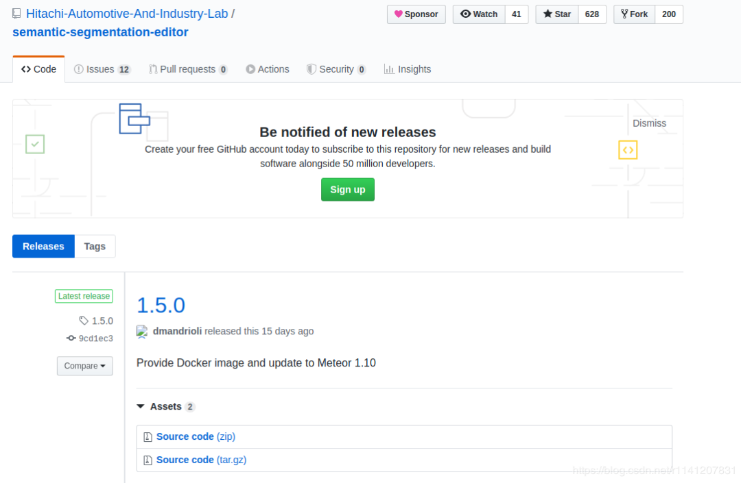The image size is (741, 483).
Task: Open the Hitachi-Automotive-And-Industry-Lab owner link
Action: pyautogui.click(x=127, y=14)
